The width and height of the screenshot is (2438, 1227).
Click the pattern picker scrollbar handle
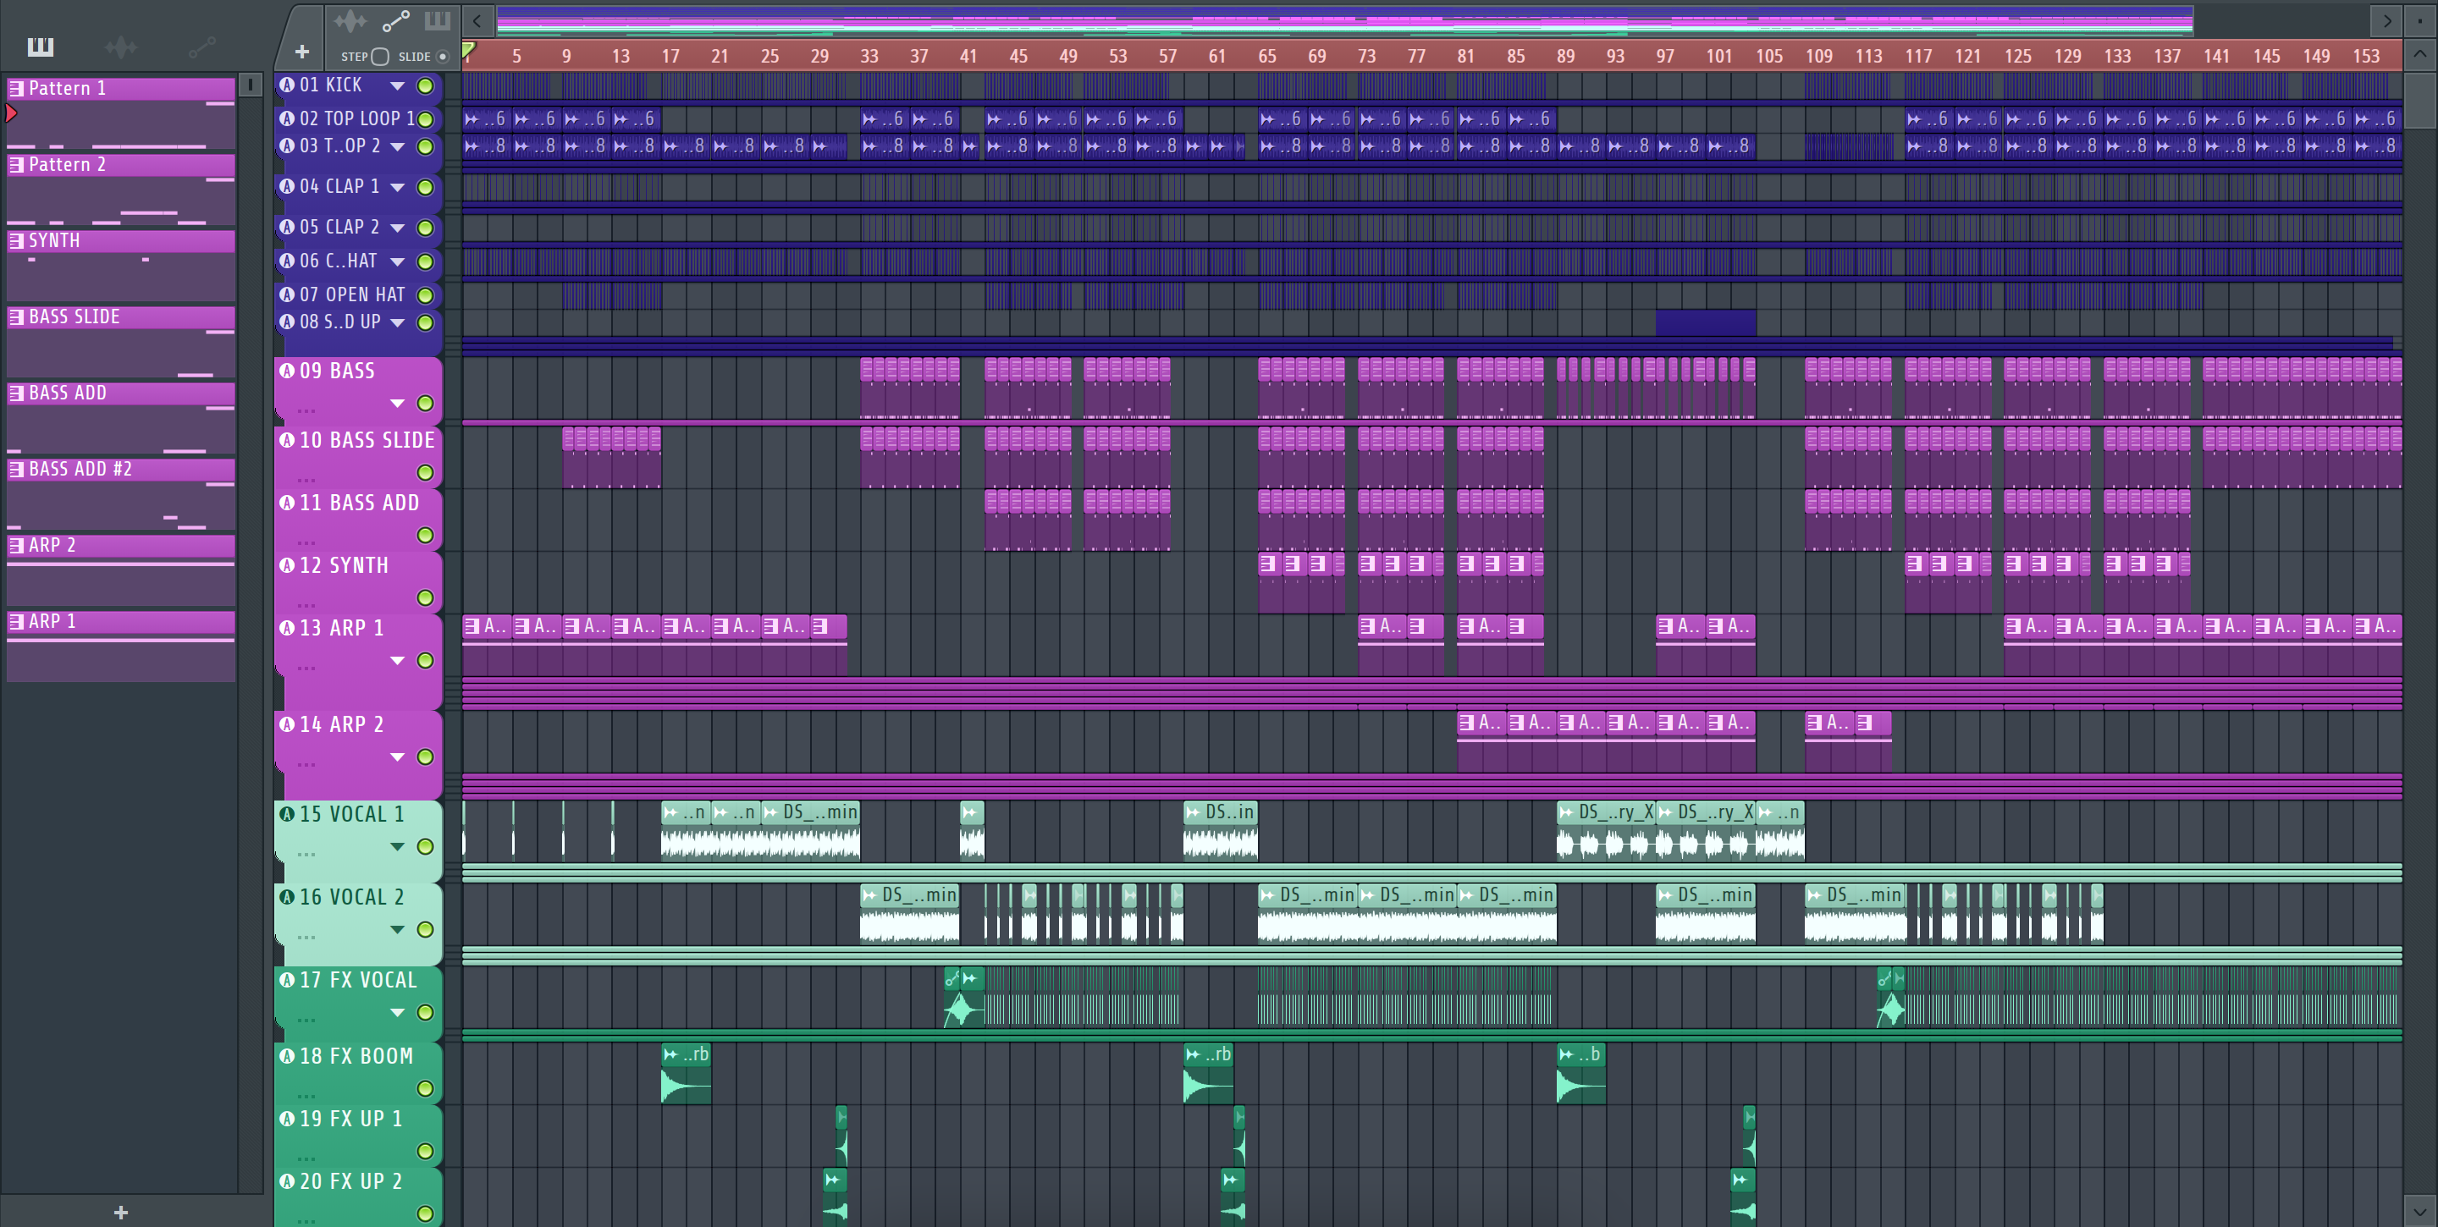pos(250,85)
